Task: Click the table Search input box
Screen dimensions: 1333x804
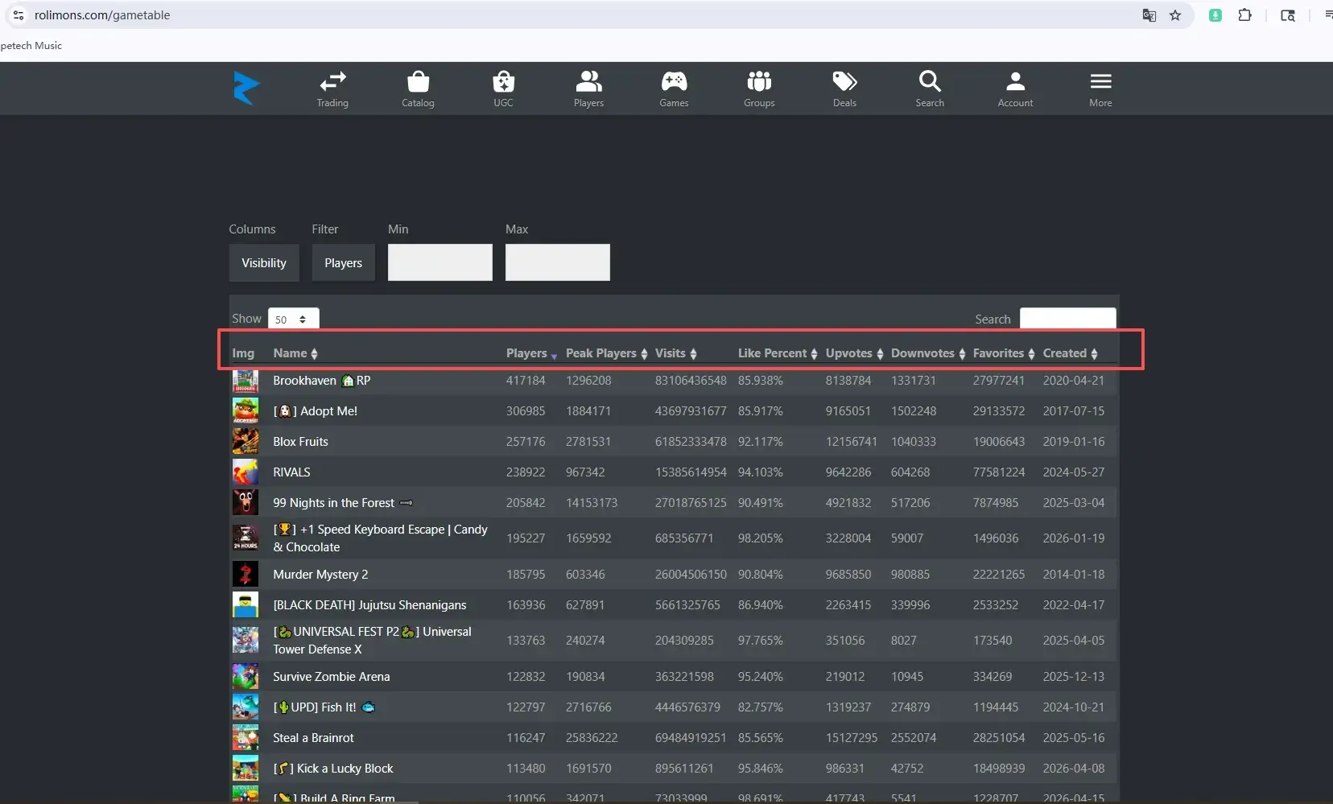Action: 1068,320
